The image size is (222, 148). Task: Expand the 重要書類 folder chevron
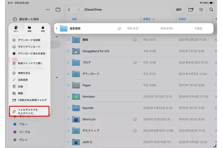(x=57, y=28)
